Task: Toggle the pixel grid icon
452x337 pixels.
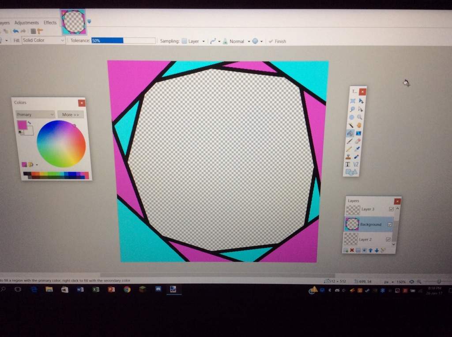Action: point(34,31)
